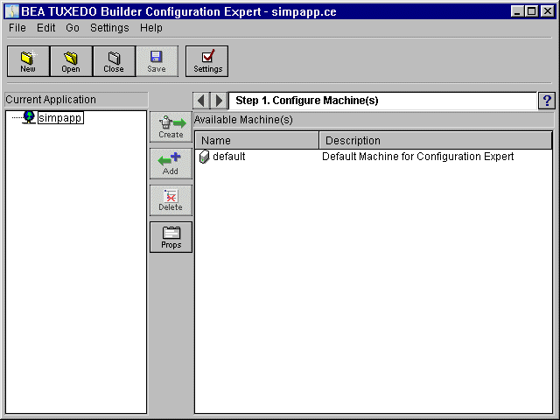Click the Add button with plus arrow

point(171,164)
